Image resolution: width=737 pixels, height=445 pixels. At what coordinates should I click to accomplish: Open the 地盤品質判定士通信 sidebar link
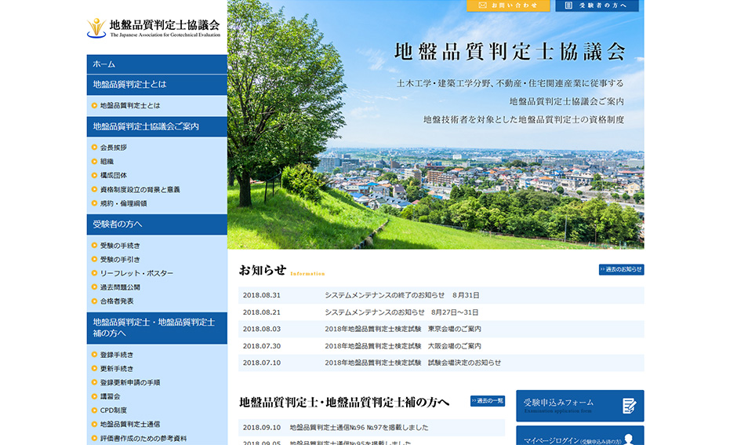(x=129, y=425)
